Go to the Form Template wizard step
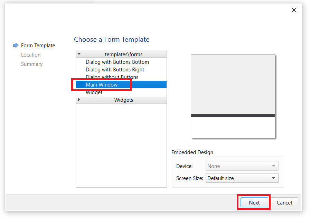Viewport: 311px width, 219px height. tap(38, 46)
